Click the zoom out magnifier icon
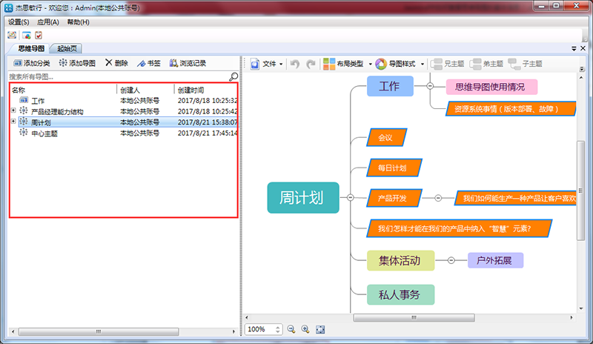The height and width of the screenshot is (344, 593). click(291, 329)
